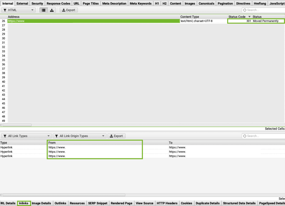Open the External tab

(x=22, y=3)
